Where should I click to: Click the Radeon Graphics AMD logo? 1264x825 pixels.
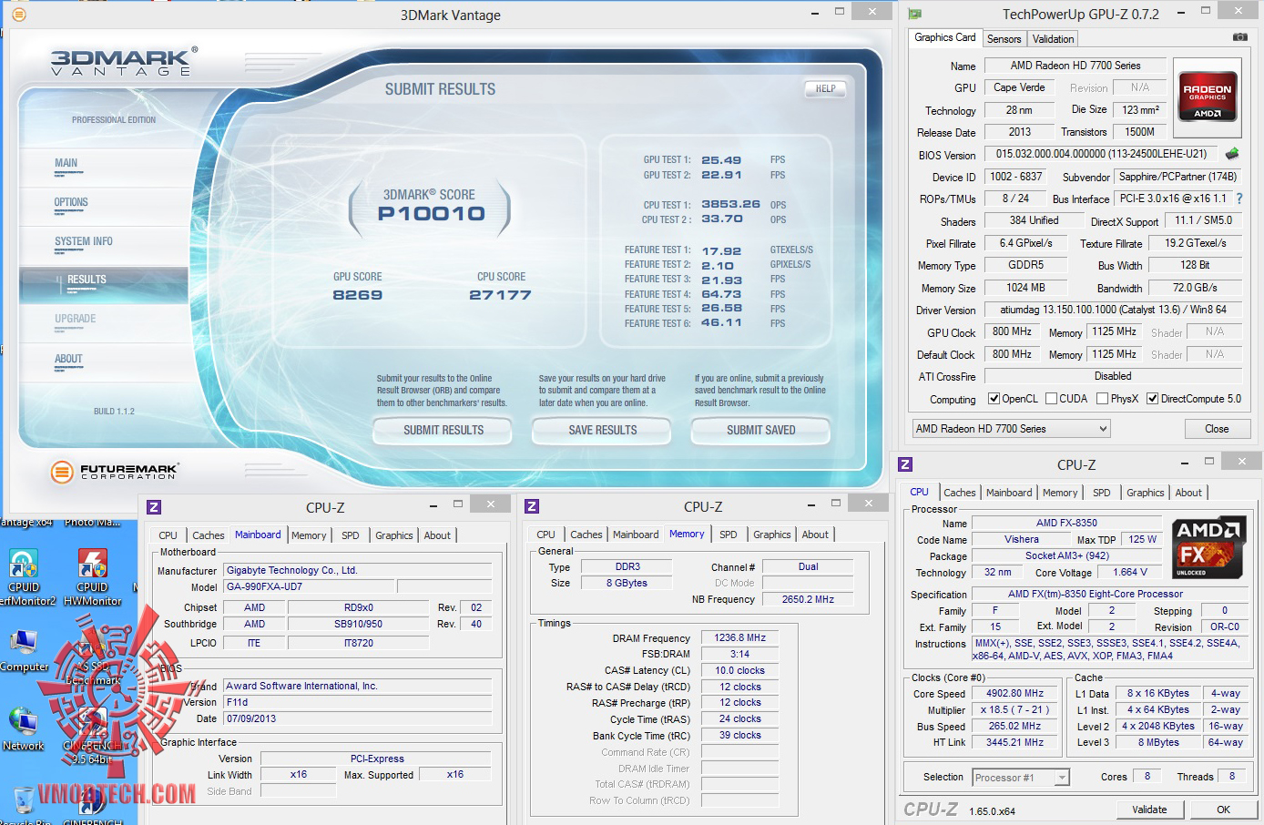tap(1207, 97)
